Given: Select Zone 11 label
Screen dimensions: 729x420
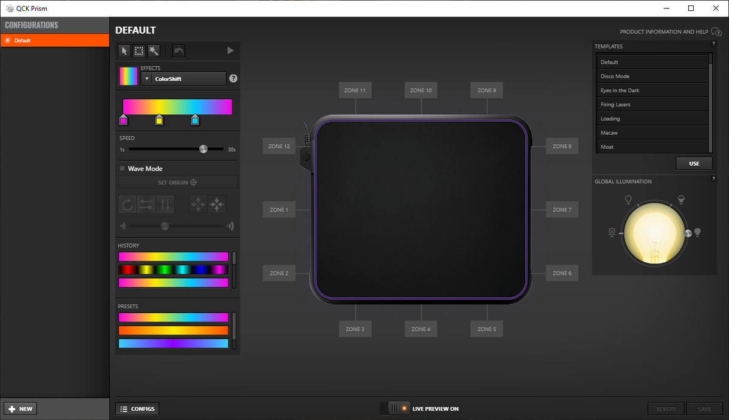Looking at the screenshot, I should tap(355, 90).
